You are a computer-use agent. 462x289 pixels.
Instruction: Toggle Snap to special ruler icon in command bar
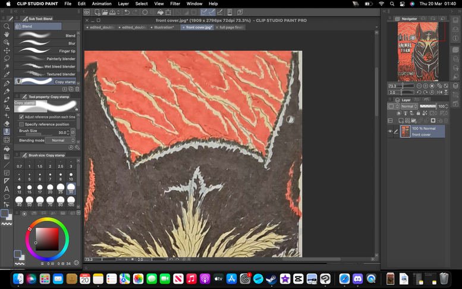[x=212, y=12]
